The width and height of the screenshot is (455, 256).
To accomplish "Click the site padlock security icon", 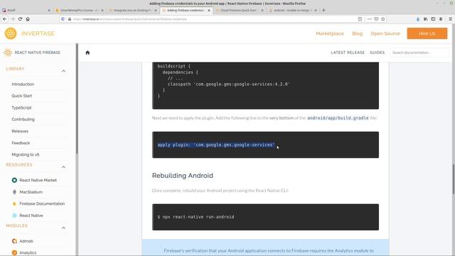I will (x=70, y=19).
